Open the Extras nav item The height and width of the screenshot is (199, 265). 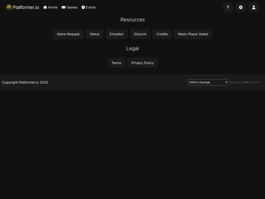[88, 7]
